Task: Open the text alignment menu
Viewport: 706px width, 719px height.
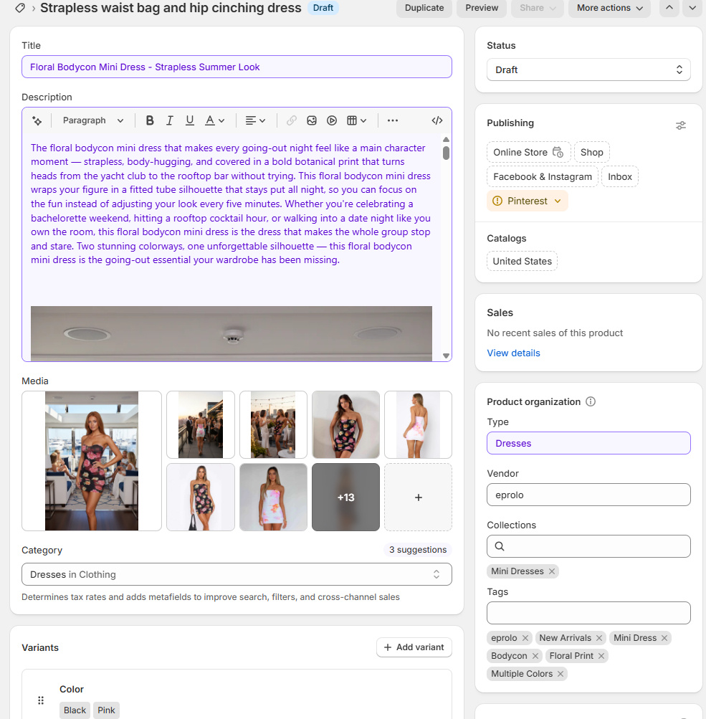Action: [255, 120]
